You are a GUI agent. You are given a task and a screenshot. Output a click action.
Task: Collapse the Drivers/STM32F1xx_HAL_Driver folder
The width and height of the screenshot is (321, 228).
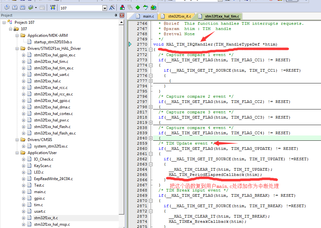tap(17, 49)
